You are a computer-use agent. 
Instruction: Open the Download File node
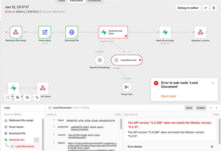click(x=72, y=32)
